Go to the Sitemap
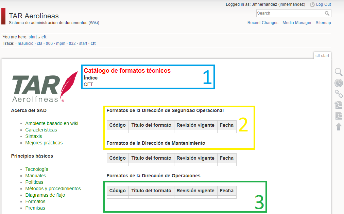The height and width of the screenshot is (214, 344). 323,23
